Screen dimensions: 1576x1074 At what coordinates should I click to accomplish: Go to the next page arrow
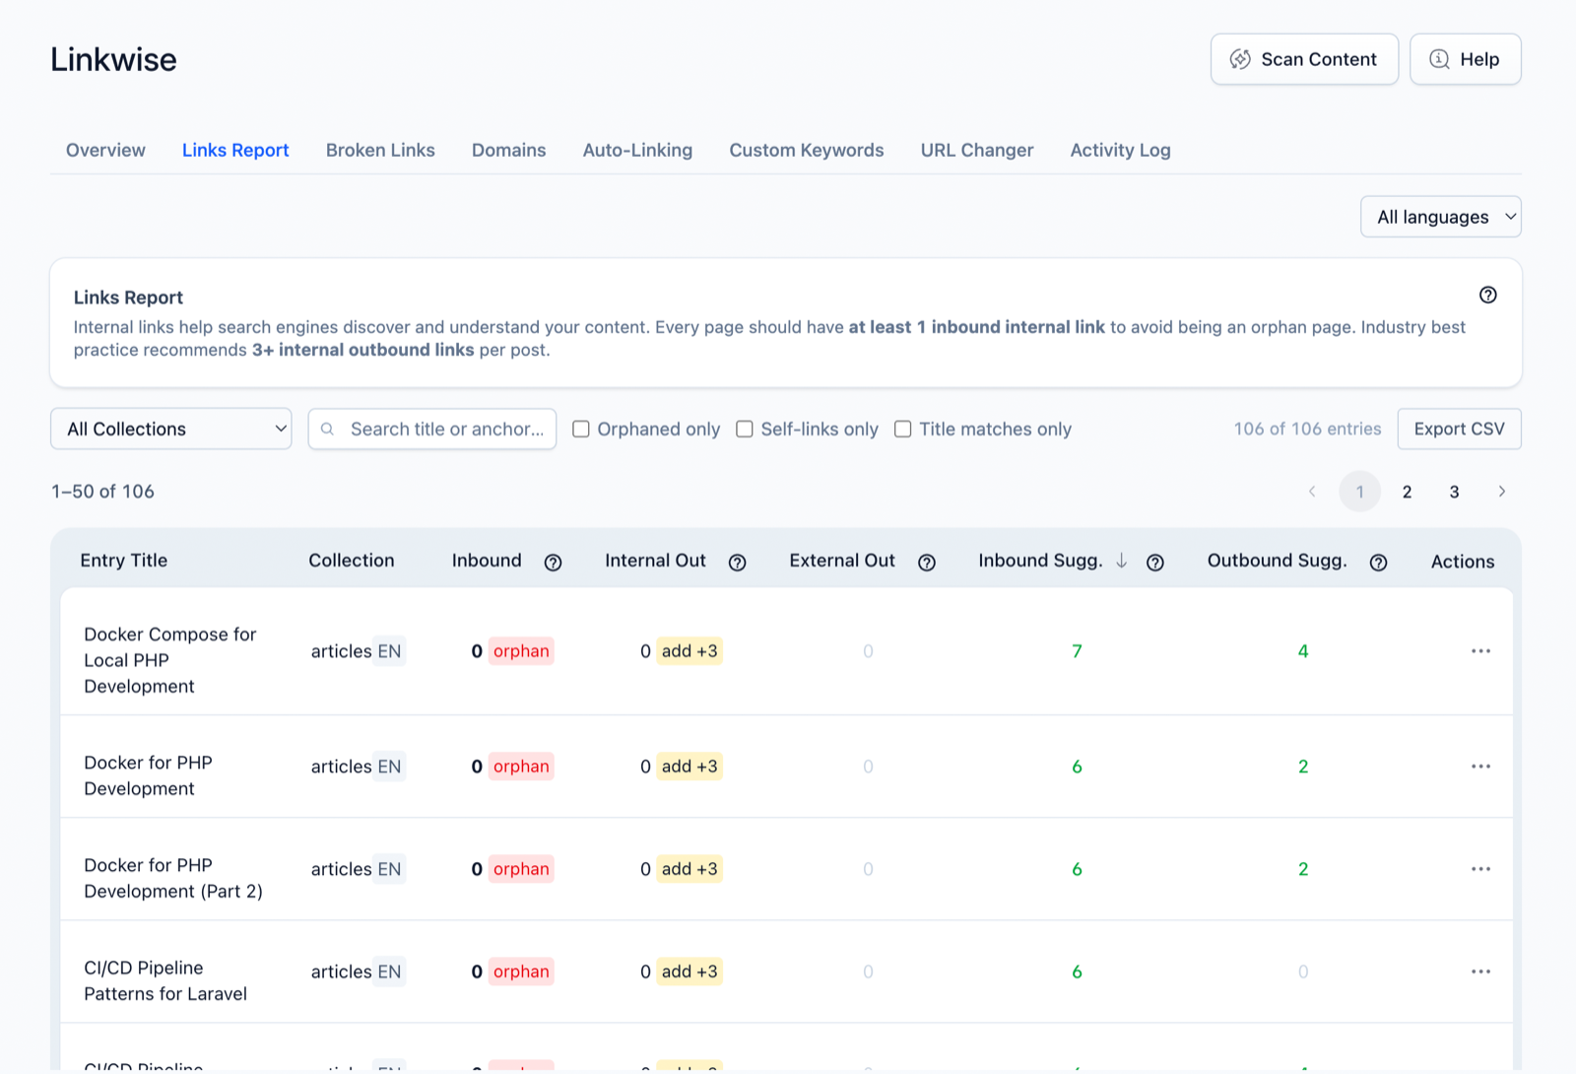click(1501, 491)
